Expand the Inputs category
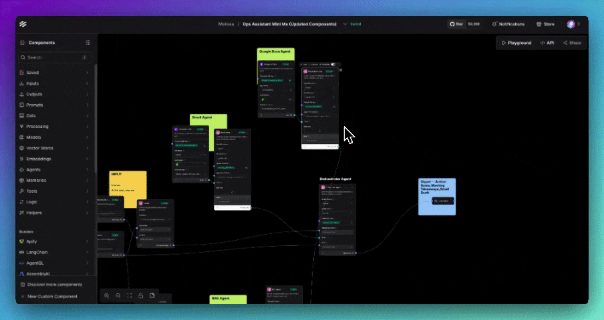Viewport: 604px width, 320px height. point(53,83)
